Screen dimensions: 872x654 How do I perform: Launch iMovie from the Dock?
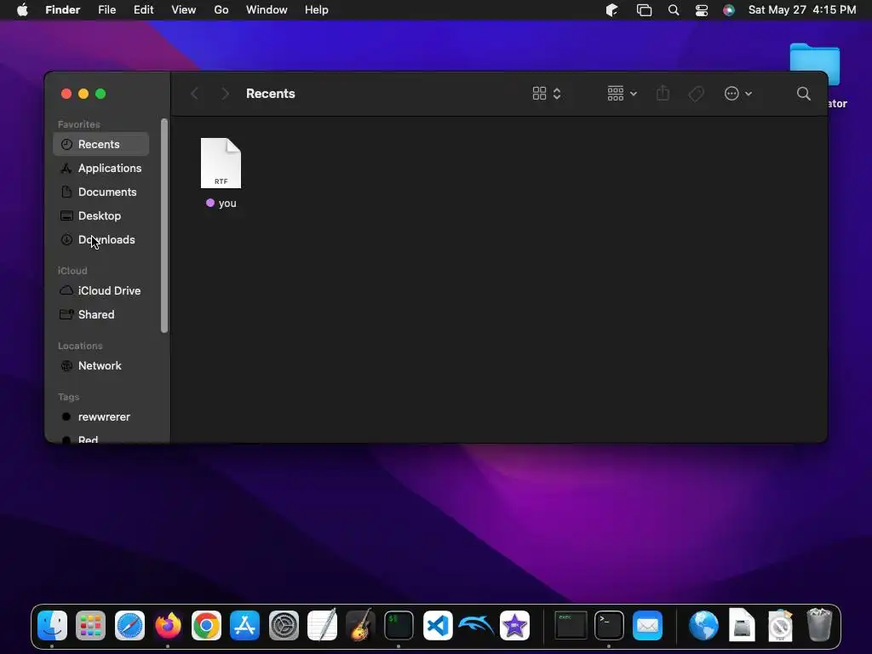(x=514, y=626)
